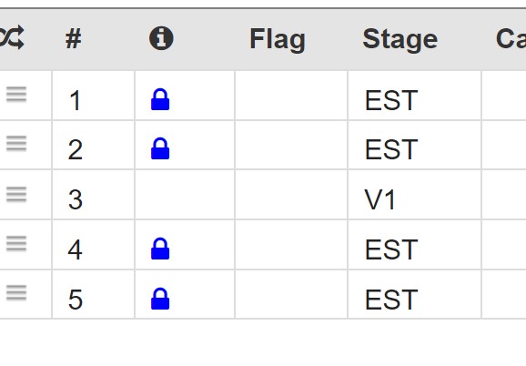Click the reorder handle of row 4

point(16,244)
